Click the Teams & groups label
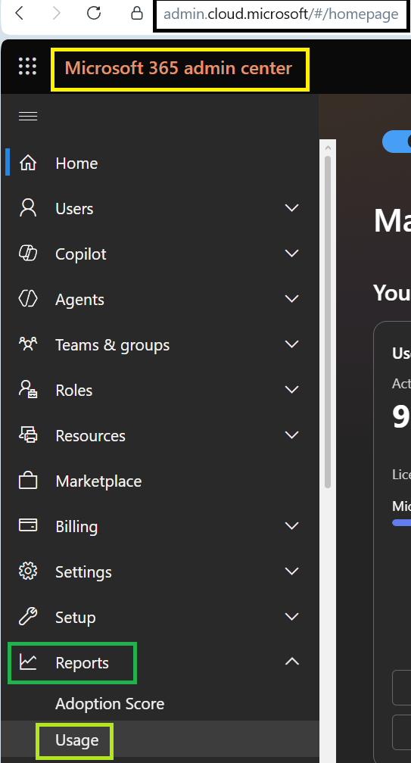Image resolution: width=411 pixels, height=763 pixels. pos(112,345)
